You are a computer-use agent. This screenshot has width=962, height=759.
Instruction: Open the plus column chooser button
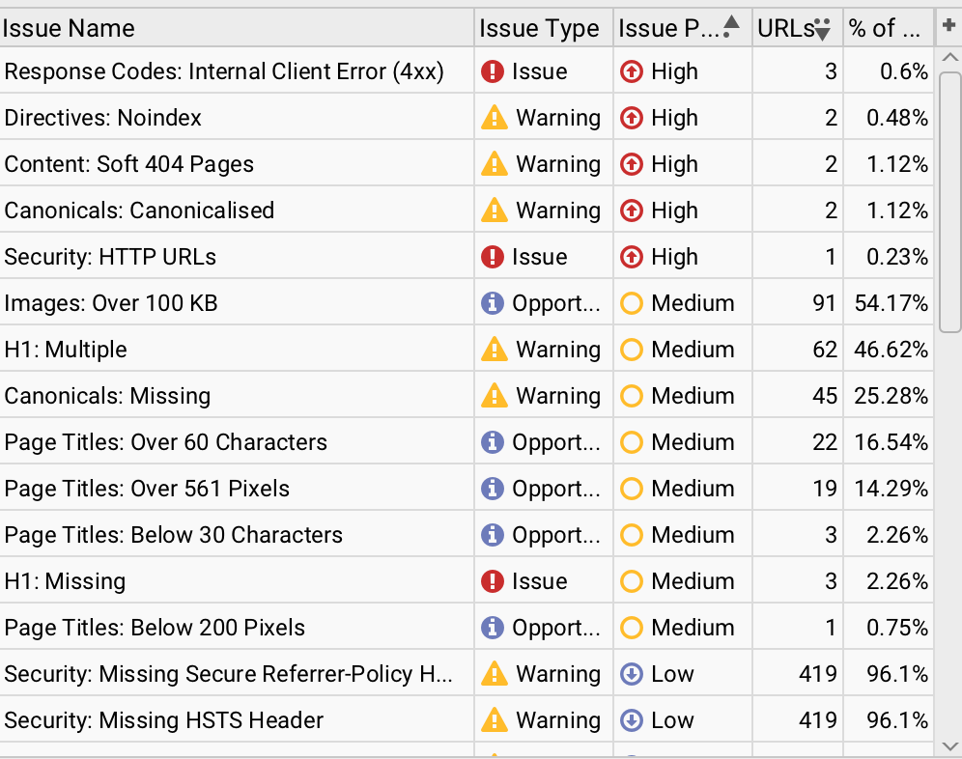click(948, 27)
